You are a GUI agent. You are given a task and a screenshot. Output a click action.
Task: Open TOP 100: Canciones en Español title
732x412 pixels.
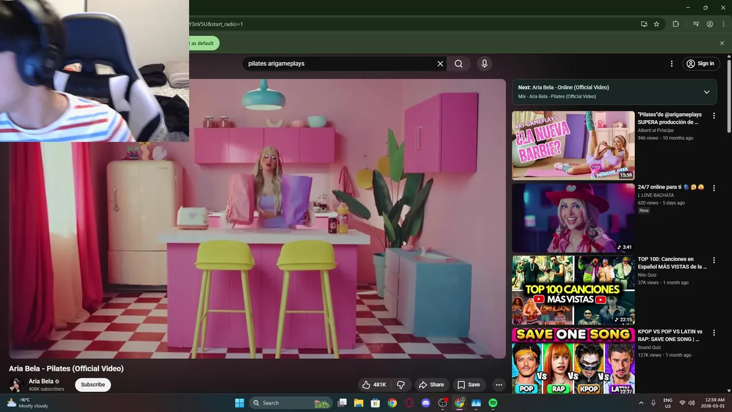click(672, 263)
